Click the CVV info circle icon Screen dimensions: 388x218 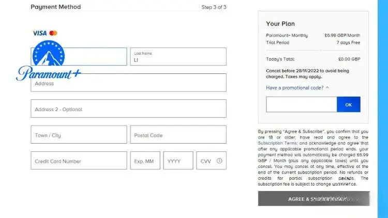219,161
